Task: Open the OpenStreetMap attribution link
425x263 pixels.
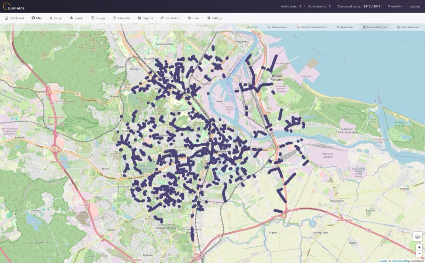Action: [x=400, y=261]
